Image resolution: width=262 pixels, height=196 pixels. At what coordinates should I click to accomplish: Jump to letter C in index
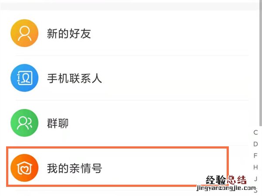[256, 132]
